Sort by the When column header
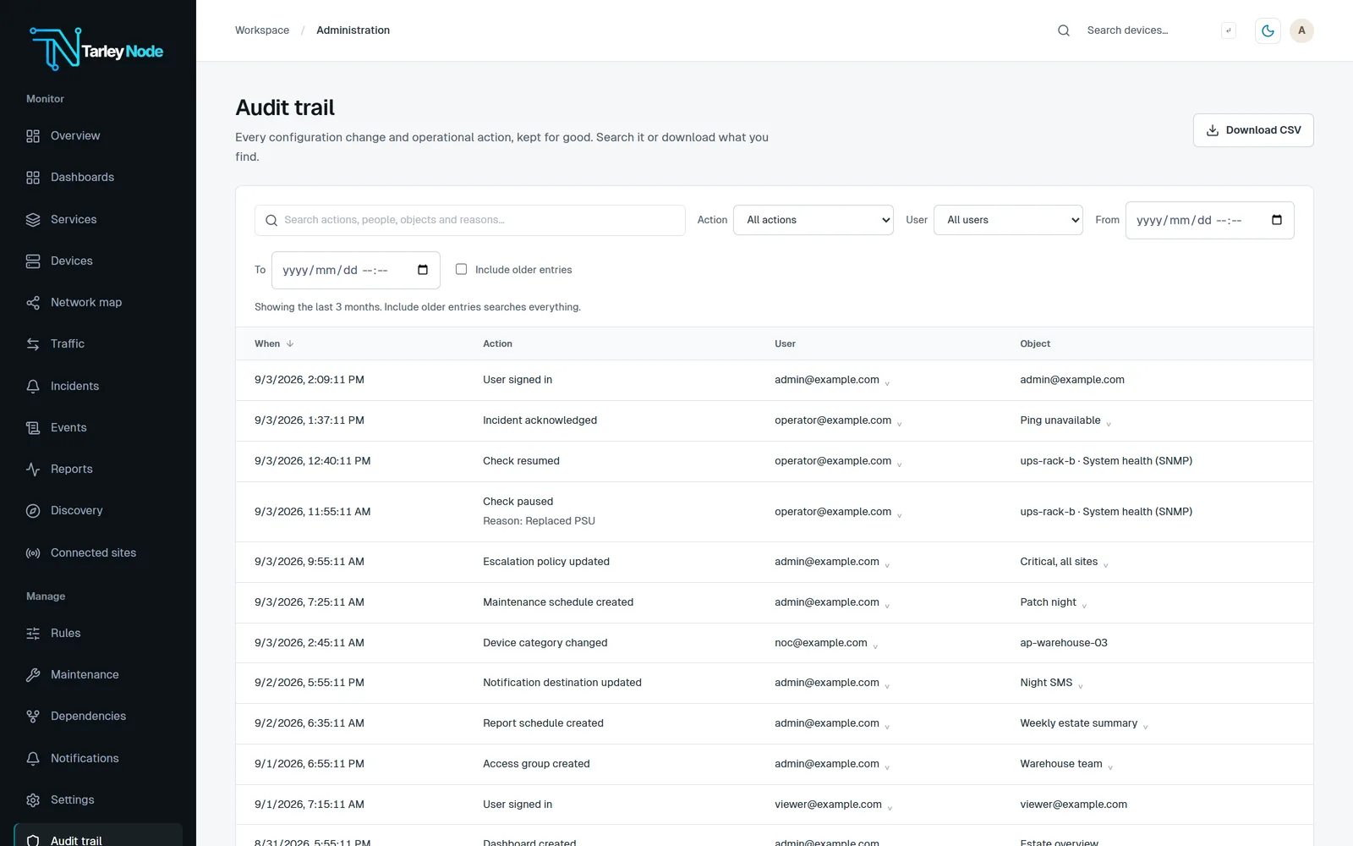 274,343
